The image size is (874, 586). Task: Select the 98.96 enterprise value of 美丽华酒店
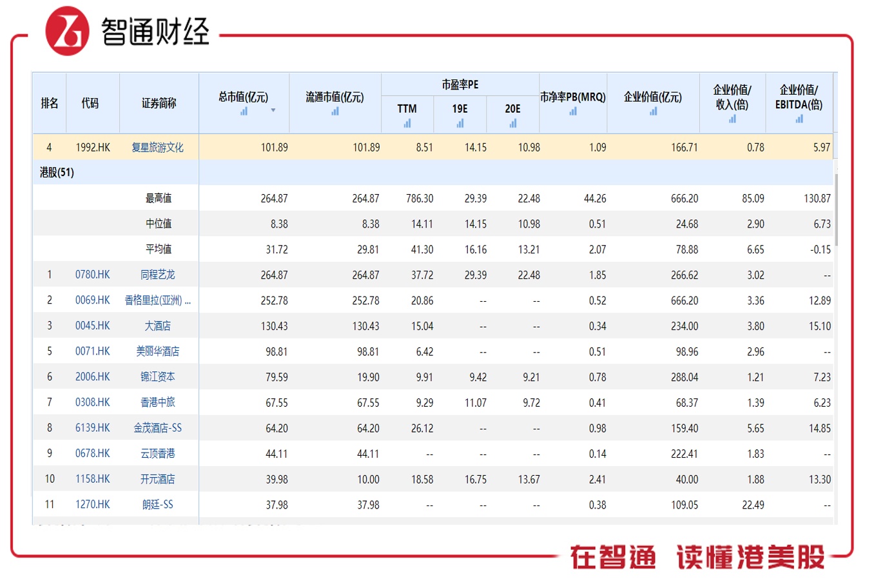click(687, 351)
